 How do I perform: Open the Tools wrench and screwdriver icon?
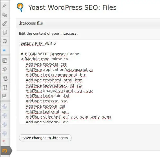[x=5, y=87]
